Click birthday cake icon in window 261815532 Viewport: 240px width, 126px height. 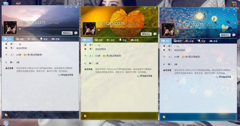183,57
